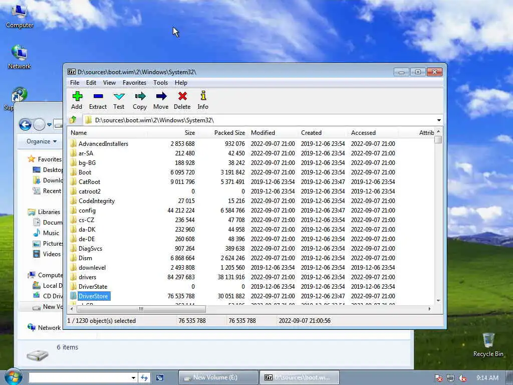The width and height of the screenshot is (513, 385).
Task: Click the Add toolbar button
Action: point(77,100)
